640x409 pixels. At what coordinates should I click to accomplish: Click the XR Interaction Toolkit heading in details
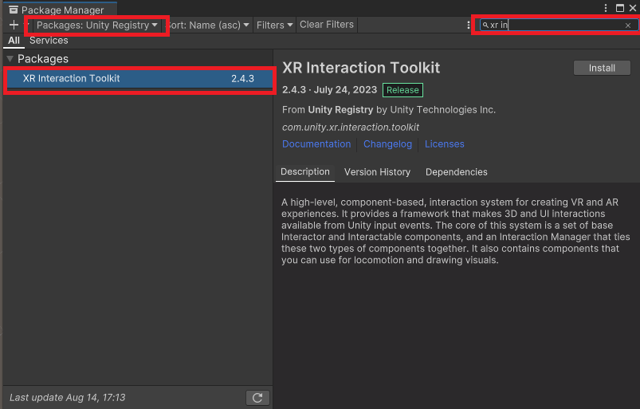pos(361,68)
